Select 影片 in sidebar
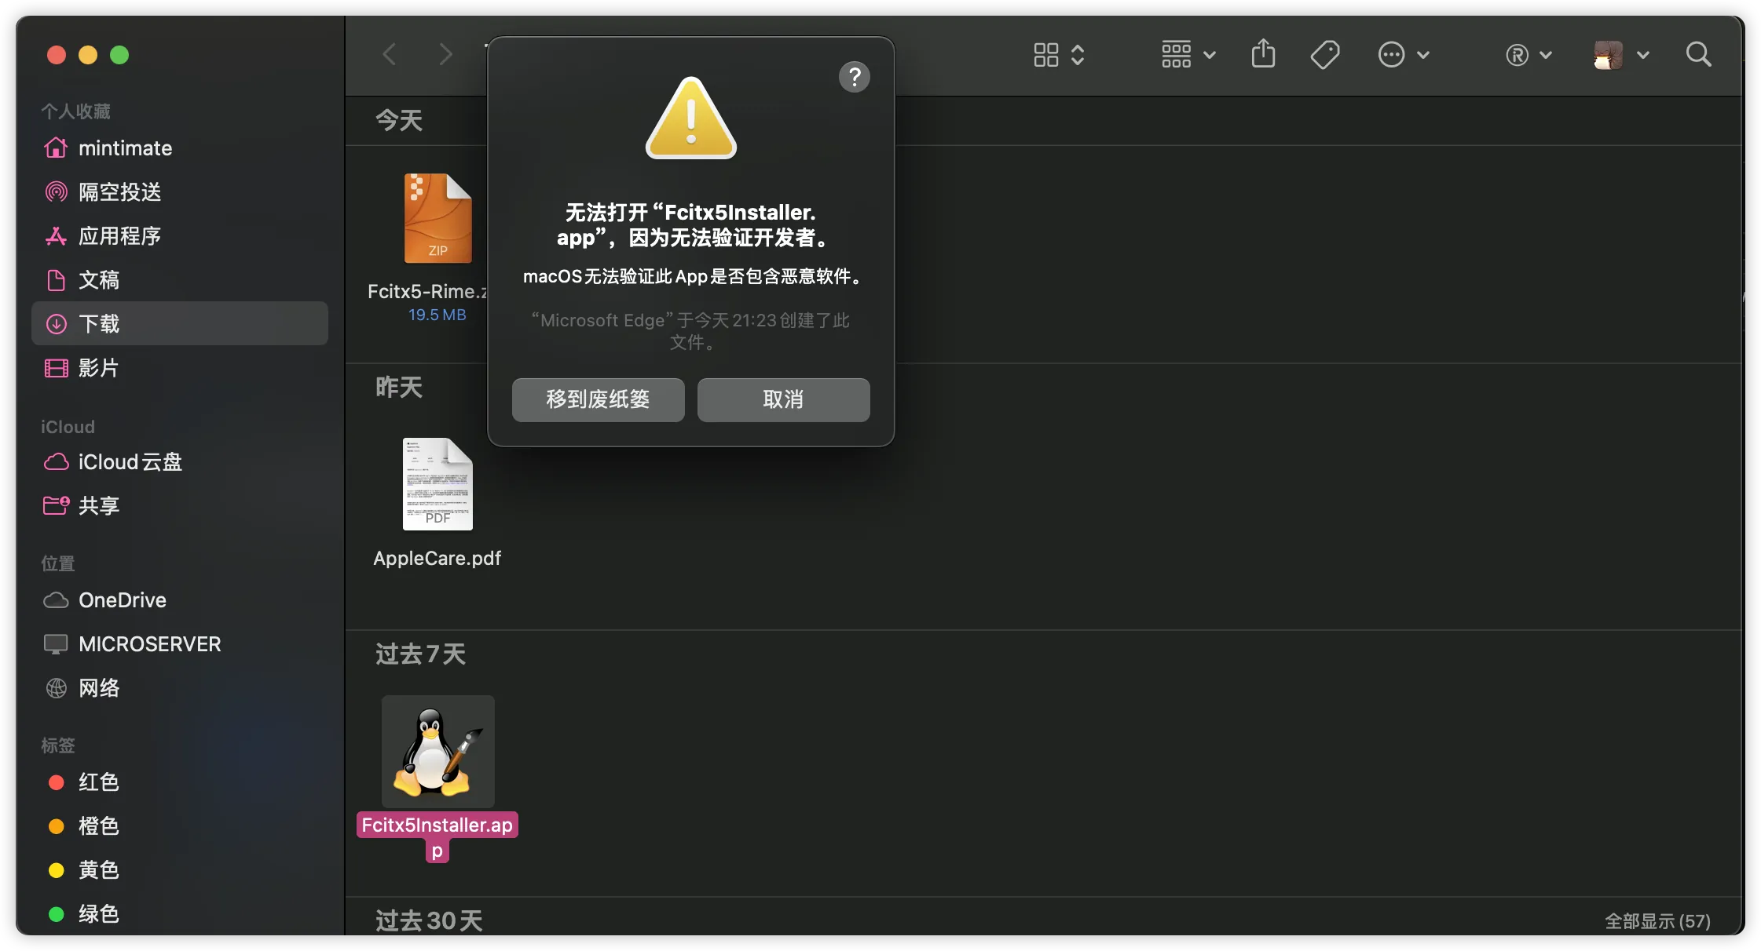 (x=179, y=368)
